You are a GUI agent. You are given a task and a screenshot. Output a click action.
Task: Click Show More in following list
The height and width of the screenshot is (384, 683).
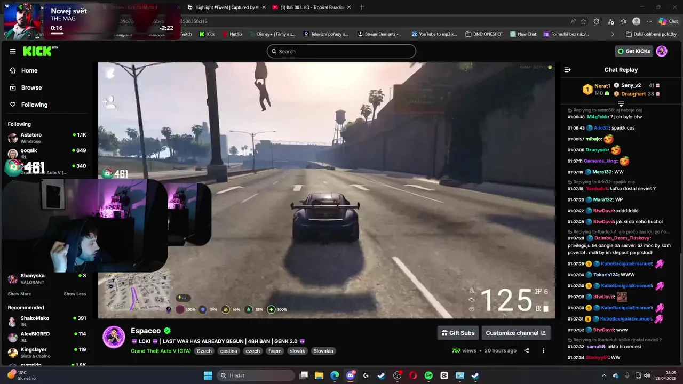click(x=19, y=294)
